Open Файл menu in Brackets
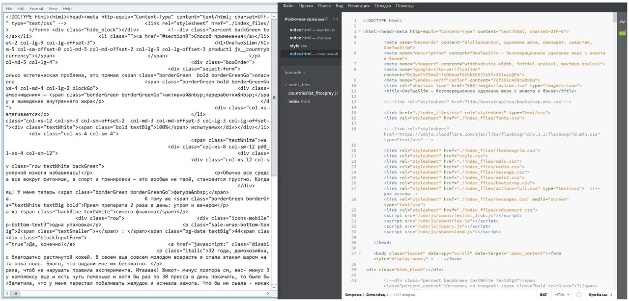The image size is (629, 301). [288, 6]
